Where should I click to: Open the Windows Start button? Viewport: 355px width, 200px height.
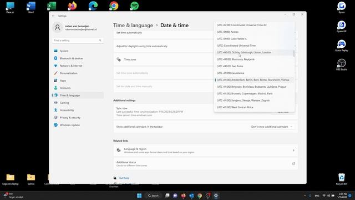139,196
